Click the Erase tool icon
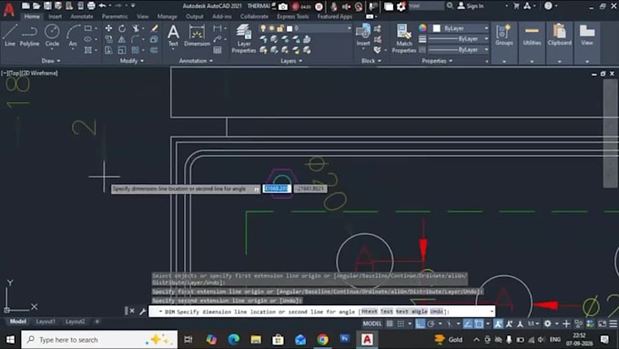Screen dimensions: 619x349 155,28
